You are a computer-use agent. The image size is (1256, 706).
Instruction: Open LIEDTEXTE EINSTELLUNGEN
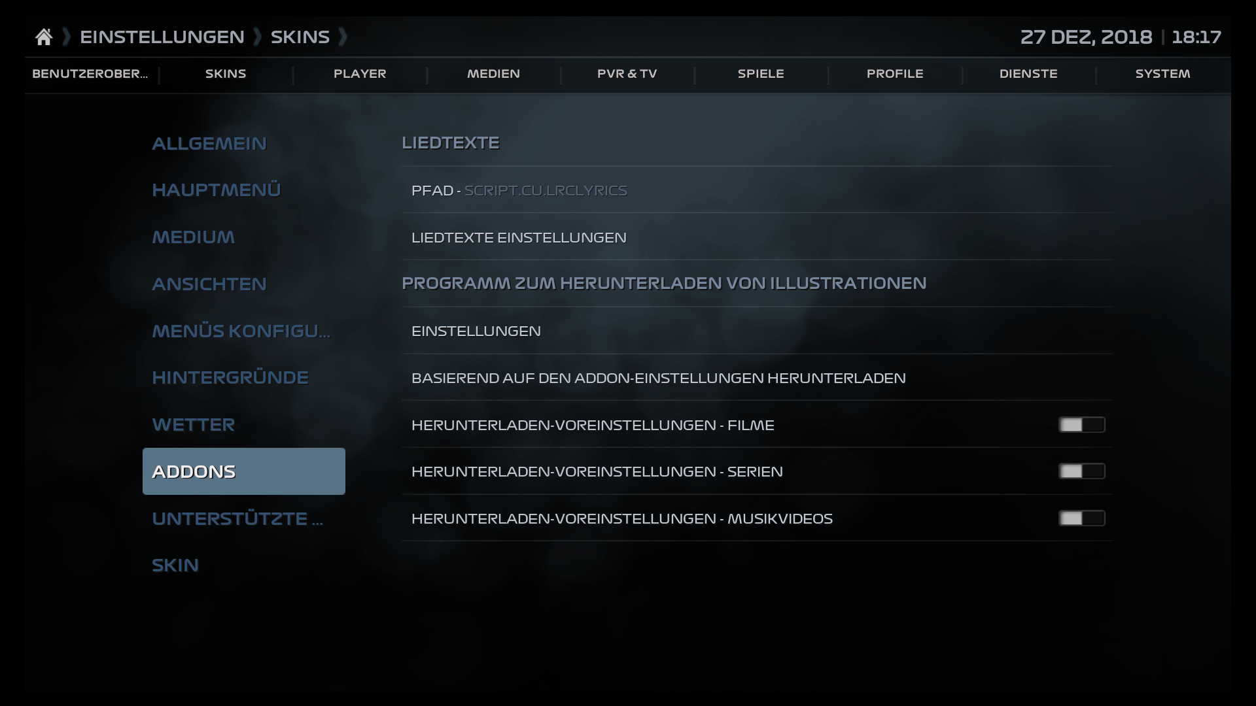click(x=519, y=237)
